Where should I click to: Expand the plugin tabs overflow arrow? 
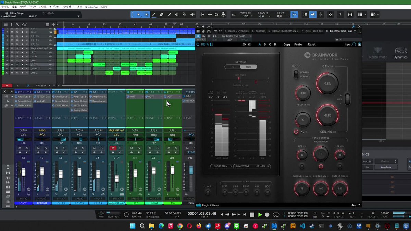(355, 31)
